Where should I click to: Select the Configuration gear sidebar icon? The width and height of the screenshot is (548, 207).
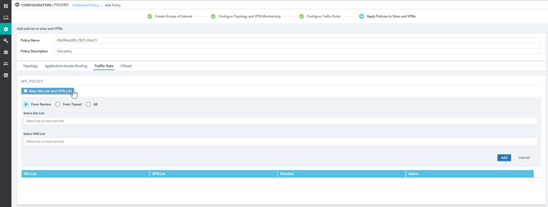coord(5,29)
